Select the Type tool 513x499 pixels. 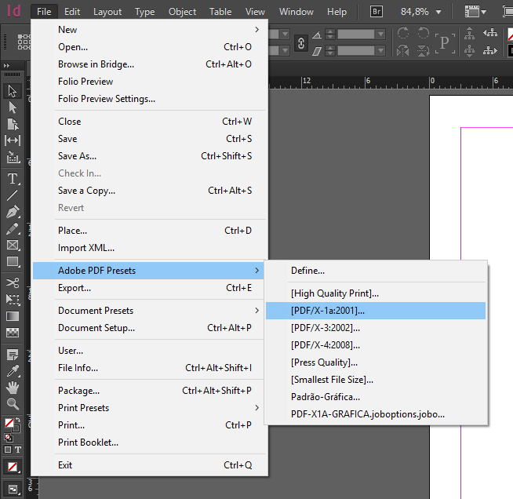pyautogui.click(x=13, y=179)
